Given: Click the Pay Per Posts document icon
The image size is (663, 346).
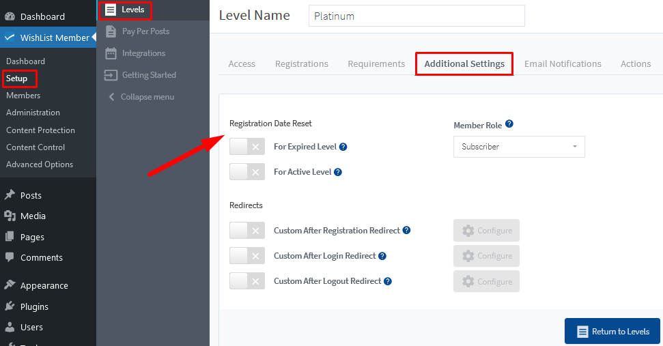Looking at the screenshot, I should tap(111, 31).
